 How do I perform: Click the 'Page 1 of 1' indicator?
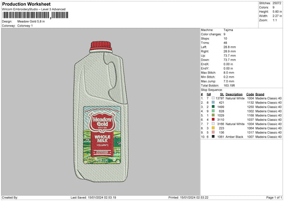[x=274, y=197]
